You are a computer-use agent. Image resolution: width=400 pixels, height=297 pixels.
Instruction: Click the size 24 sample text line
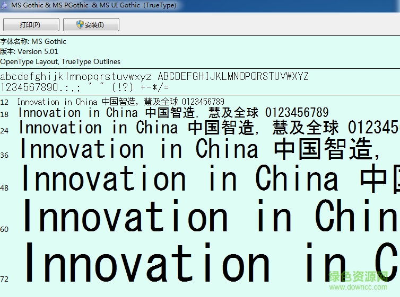click(x=210, y=128)
